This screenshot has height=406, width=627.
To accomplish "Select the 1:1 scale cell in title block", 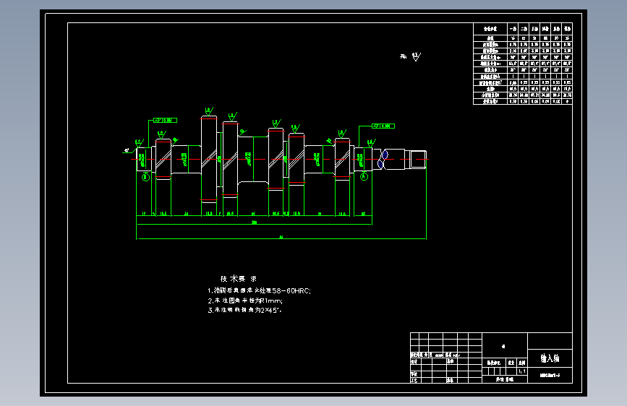I will tap(522, 371).
